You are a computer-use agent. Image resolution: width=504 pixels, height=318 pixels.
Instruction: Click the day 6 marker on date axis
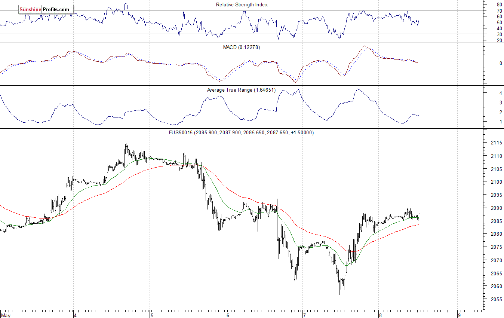click(x=228, y=315)
